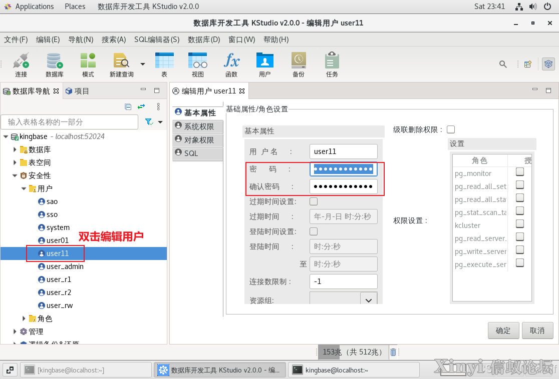The image size is (559, 379).
Task: Collapse the 用户 folder node
Action: click(x=24, y=188)
